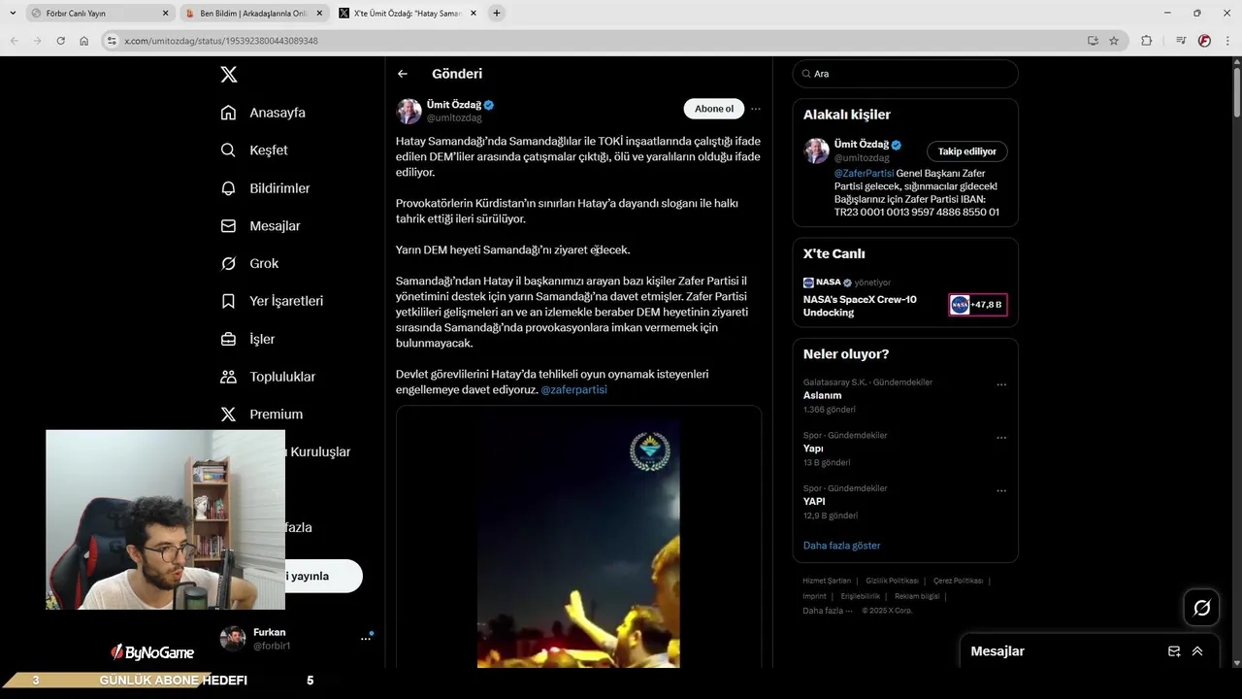Screen dimensions: 1242x699
Task: Open a new browser tab
Action: click(497, 14)
